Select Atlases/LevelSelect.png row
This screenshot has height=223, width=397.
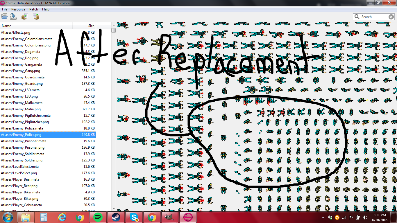click(x=48, y=173)
